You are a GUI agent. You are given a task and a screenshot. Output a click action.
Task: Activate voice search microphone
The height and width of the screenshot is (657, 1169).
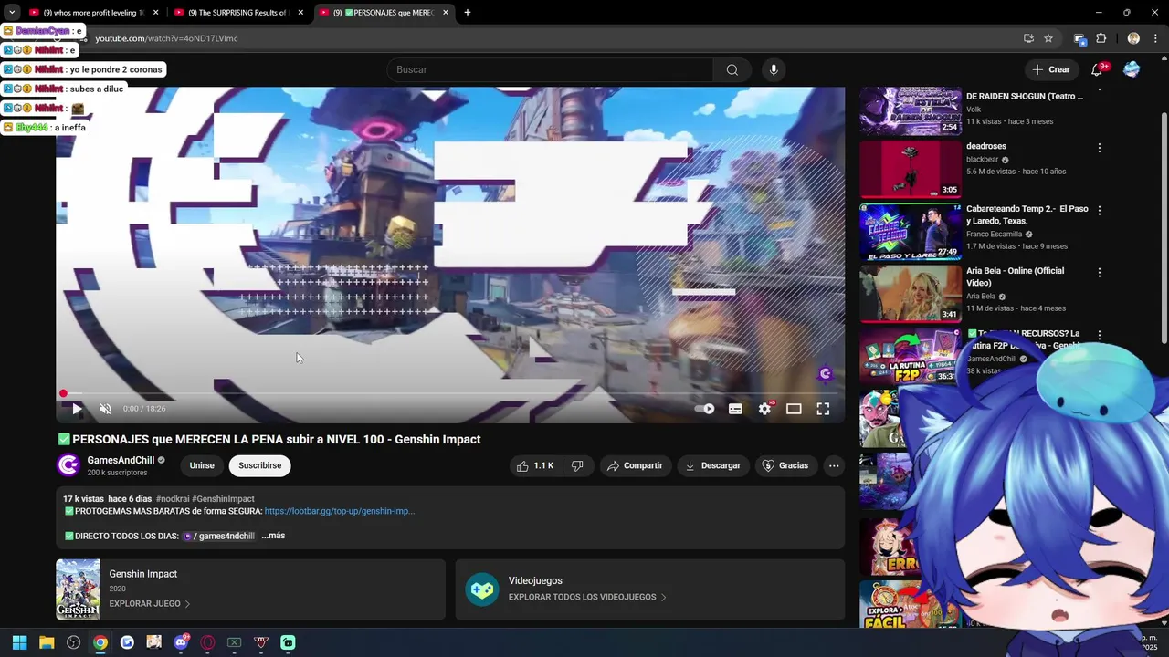(x=774, y=69)
